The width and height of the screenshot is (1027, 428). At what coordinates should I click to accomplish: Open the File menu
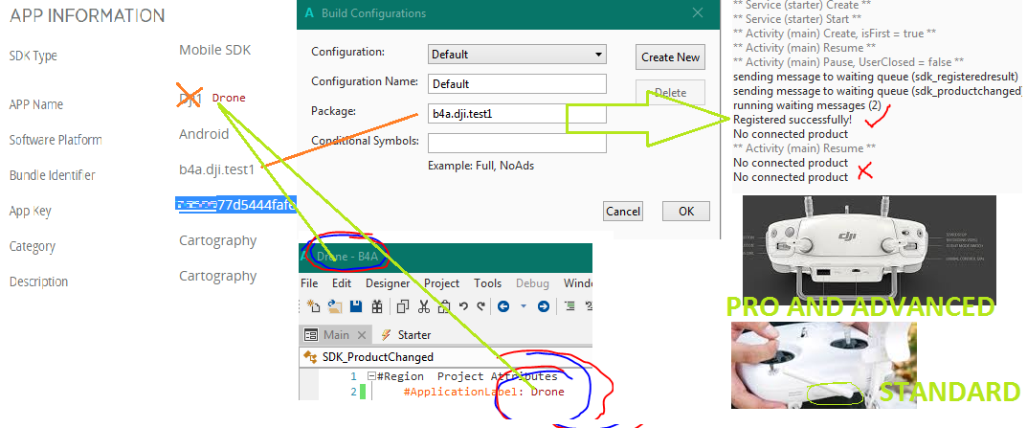[x=309, y=283]
